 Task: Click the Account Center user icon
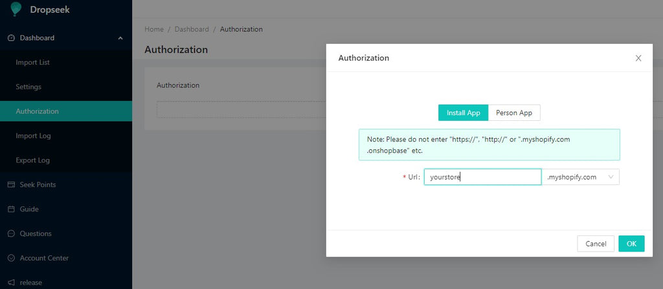(11, 259)
